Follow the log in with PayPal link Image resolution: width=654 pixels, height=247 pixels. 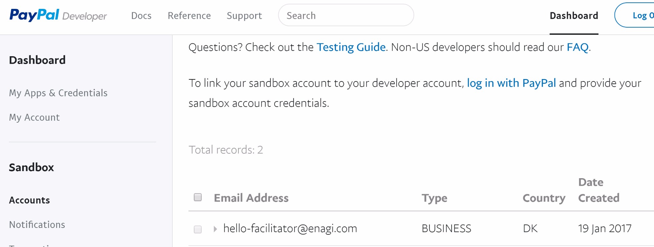click(x=511, y=83)
